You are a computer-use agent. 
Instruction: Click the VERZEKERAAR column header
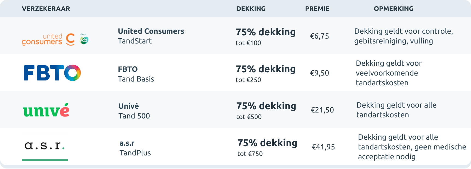(46, 9)
